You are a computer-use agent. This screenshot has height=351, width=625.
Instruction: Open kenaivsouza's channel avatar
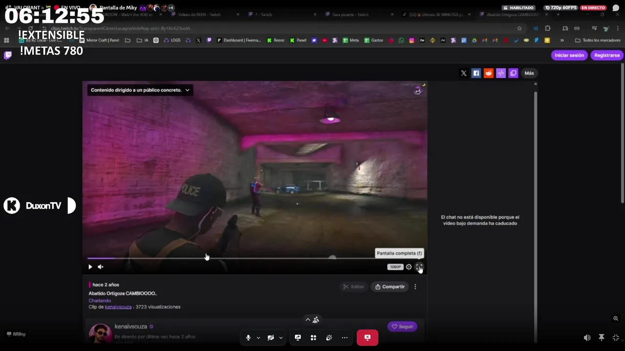(x=100, y=334)
